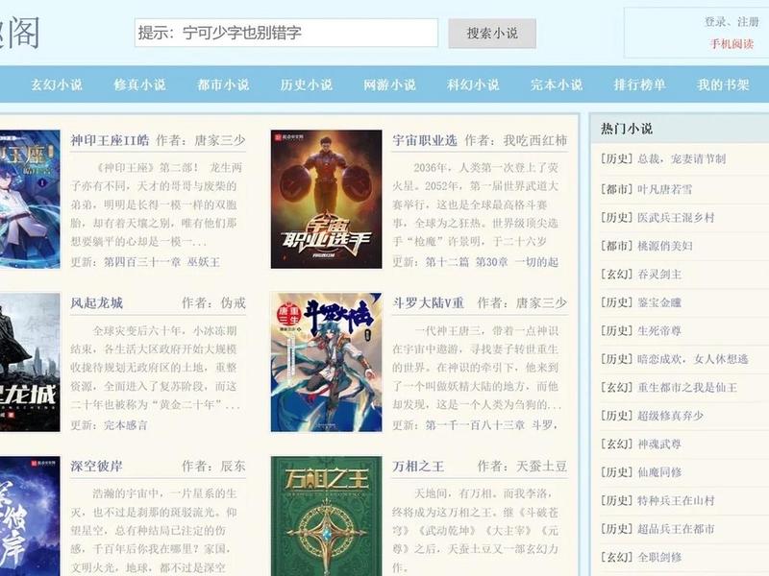Select hot novel 鉴宝金瞳

click(659, 302)
